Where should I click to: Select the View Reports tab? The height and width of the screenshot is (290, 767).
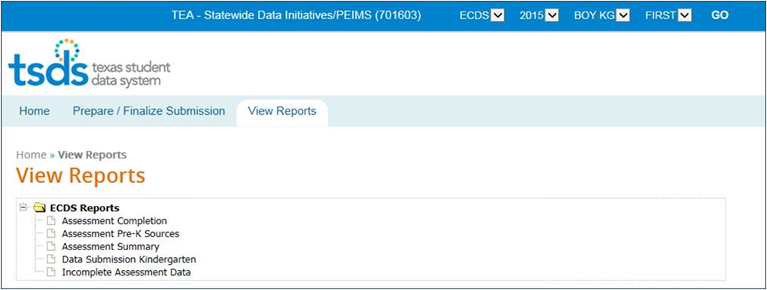coord(282,112)
